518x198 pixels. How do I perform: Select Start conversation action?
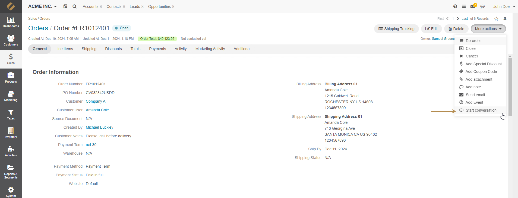pos(480,110)
